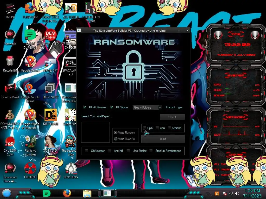Click the builder window's title bar icon
The image size is (266, 199).
point(79,31)
